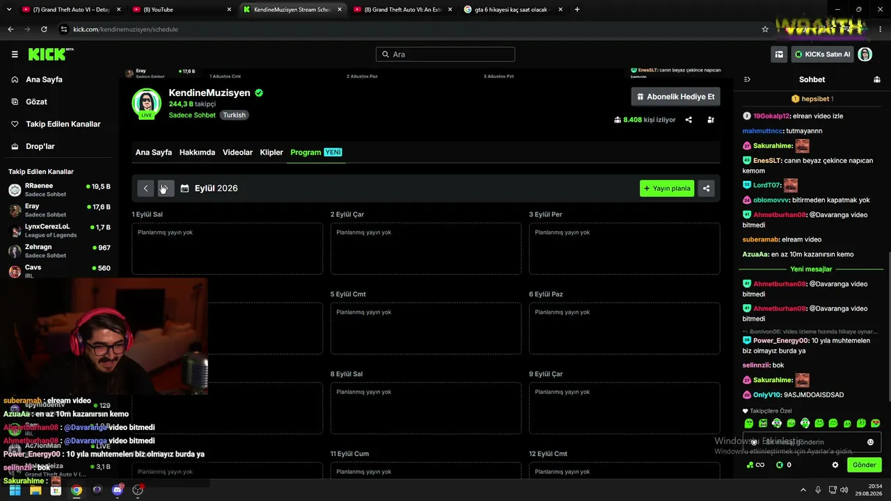Click the KICKs Satın Al button

822,54
